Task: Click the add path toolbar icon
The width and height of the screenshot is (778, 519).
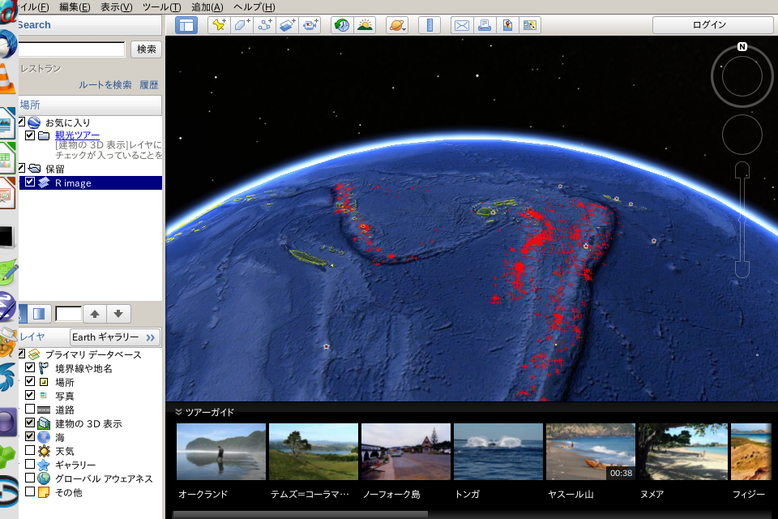Action: click(265, 25)
